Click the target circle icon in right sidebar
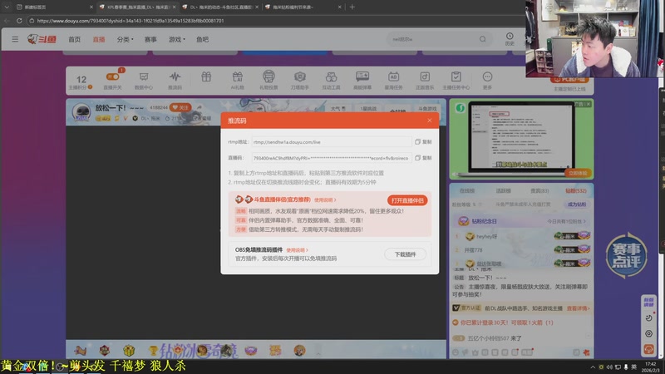665x374 pixels. click(x=648, y=334)
